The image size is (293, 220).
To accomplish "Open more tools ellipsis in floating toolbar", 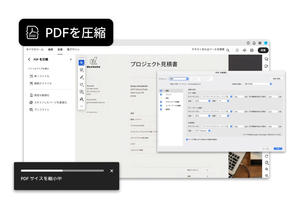I will 82,106.
